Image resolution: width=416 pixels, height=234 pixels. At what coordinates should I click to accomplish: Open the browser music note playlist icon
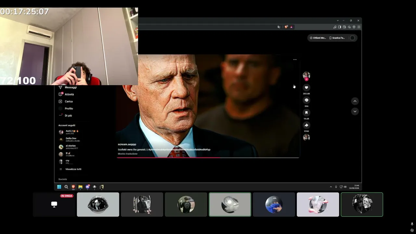coord(335,27)
